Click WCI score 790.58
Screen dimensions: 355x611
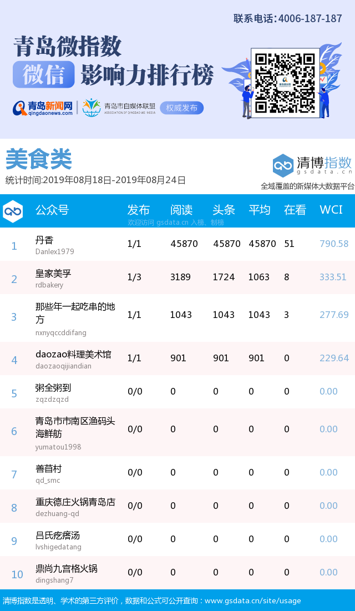click(334, 244)
